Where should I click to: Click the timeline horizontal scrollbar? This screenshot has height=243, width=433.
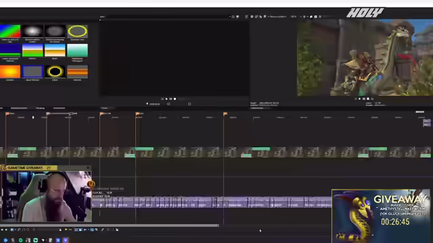click(110, 225)
